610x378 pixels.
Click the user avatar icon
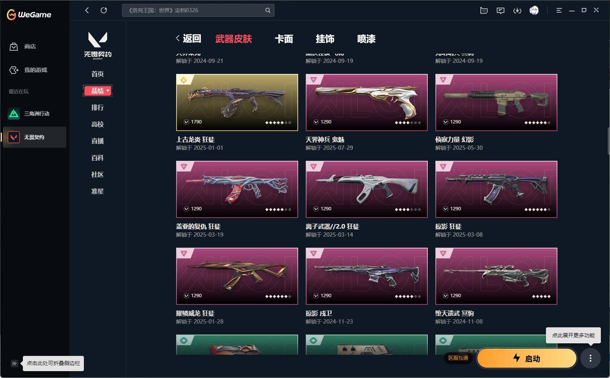(534, 11)
